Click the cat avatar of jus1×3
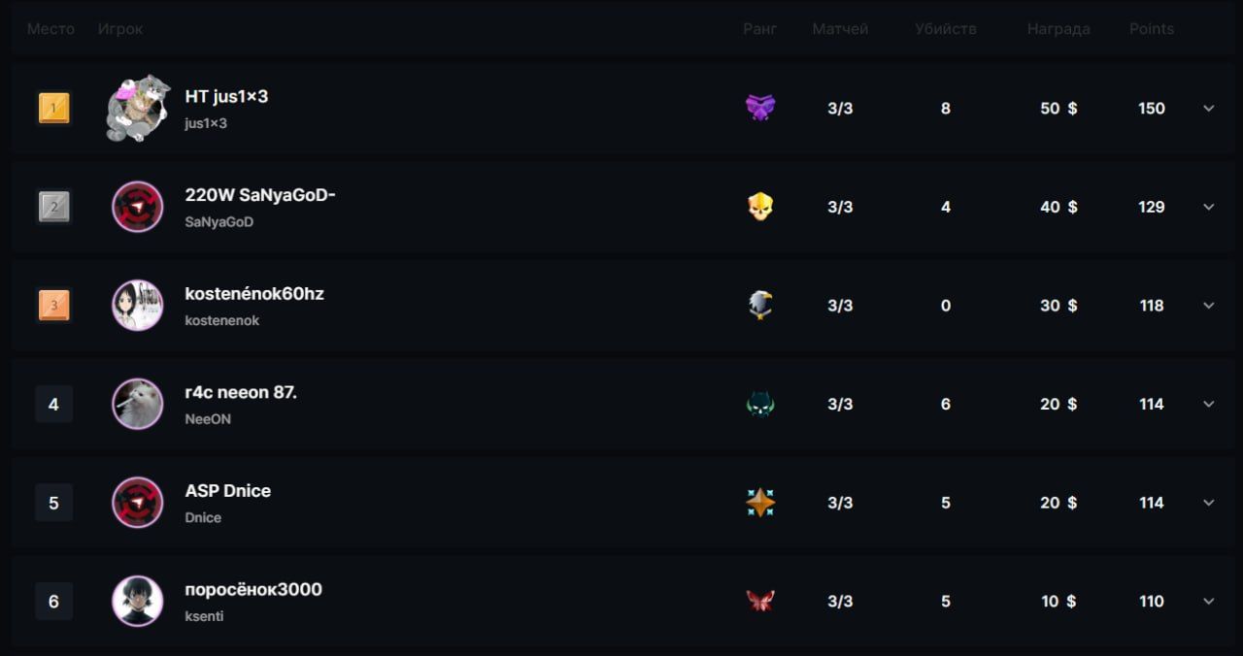Viewport: 1243px width, 656px height. coord(138,108)
